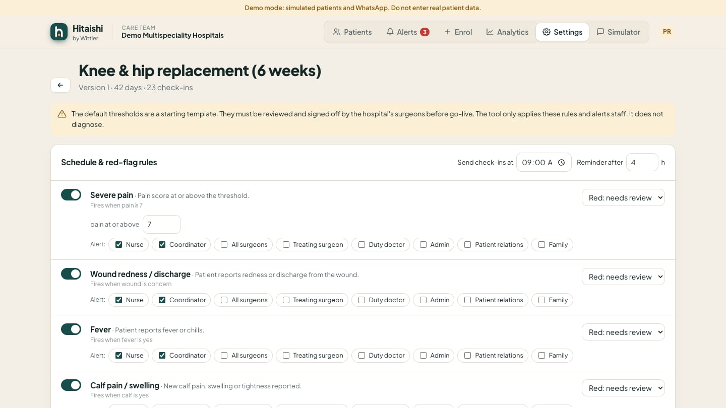The width and height of the screenshot is (726, 408).
Task: Open Calf pain severity dropdown
Action: 623,388
